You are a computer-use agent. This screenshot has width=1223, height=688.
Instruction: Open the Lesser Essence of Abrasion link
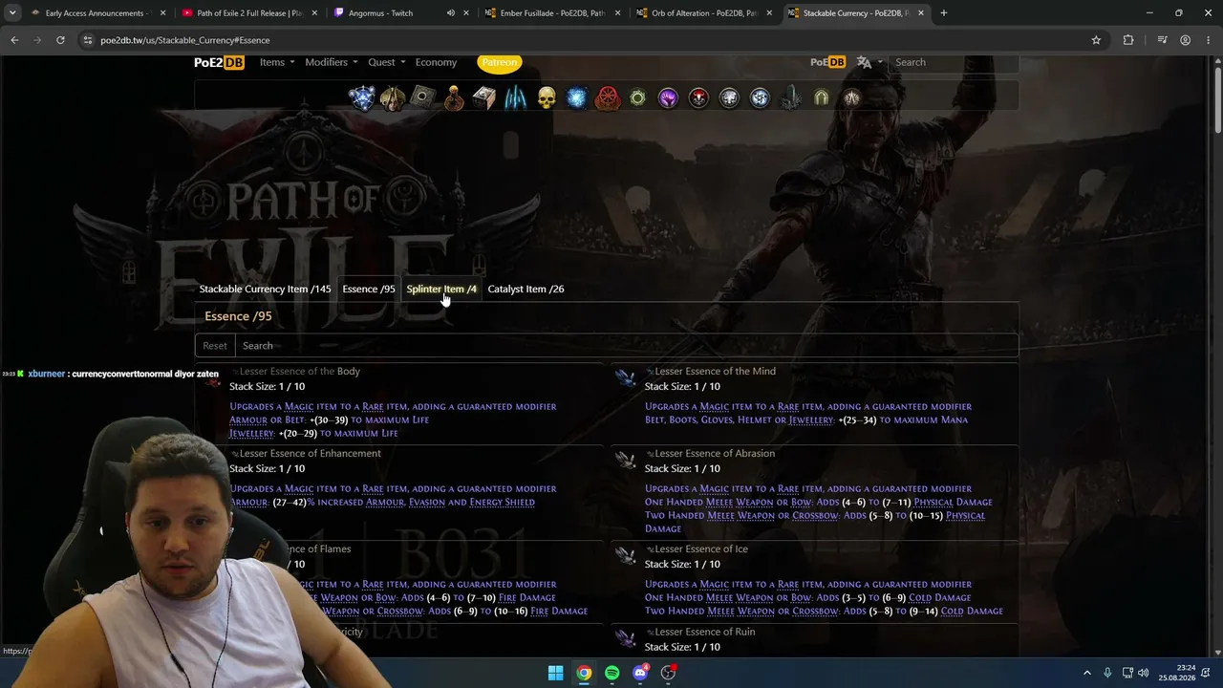pyautogui.click(x=715, y=453)
